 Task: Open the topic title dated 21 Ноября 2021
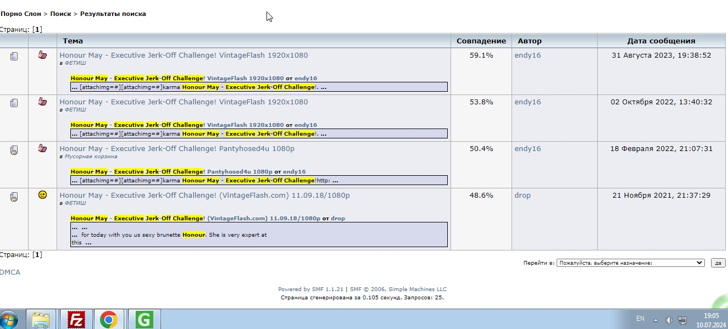pyautogui.click(x=204, y=196)
